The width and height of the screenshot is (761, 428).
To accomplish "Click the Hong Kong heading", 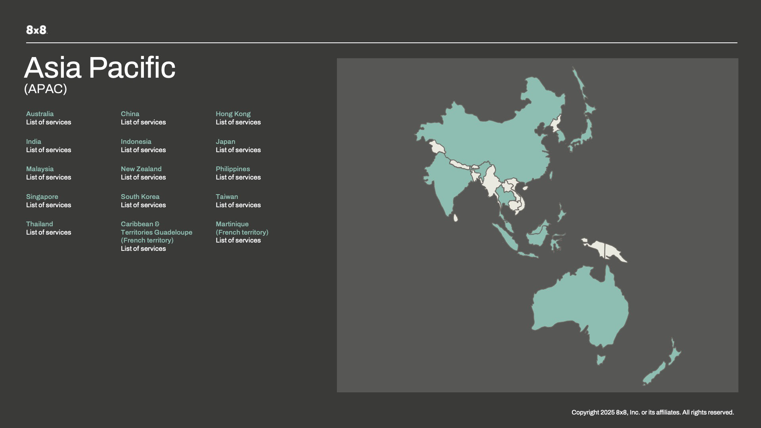I will [233, 114].
